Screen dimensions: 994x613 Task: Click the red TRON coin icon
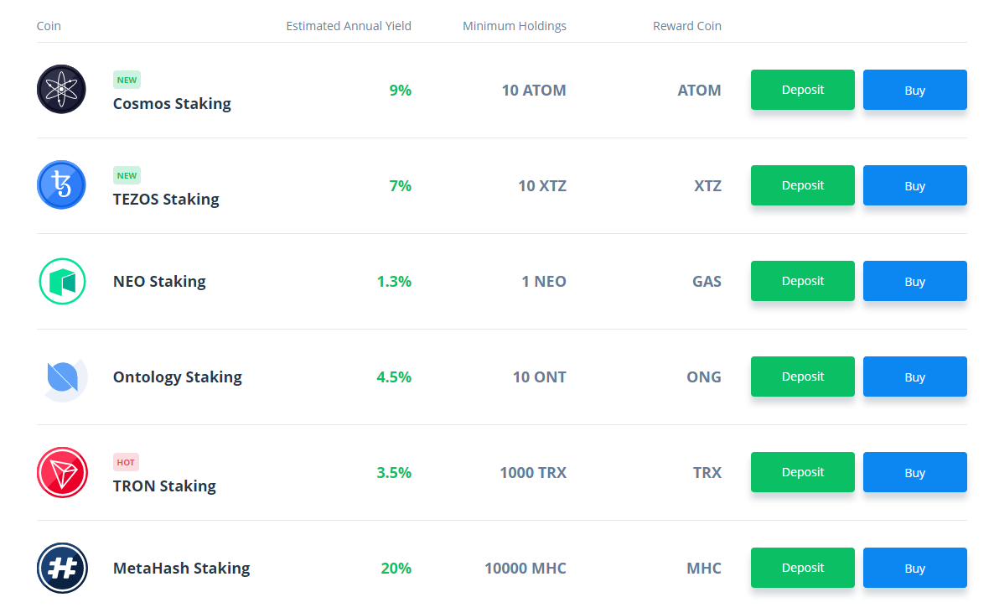[62, 472]
